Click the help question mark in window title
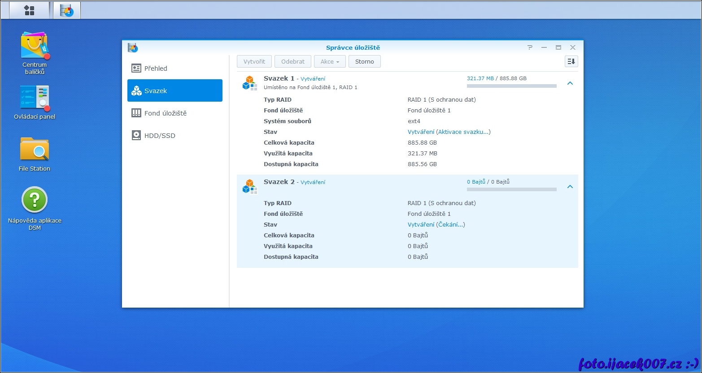The image size is (702, 373). [x=530, y=47]
